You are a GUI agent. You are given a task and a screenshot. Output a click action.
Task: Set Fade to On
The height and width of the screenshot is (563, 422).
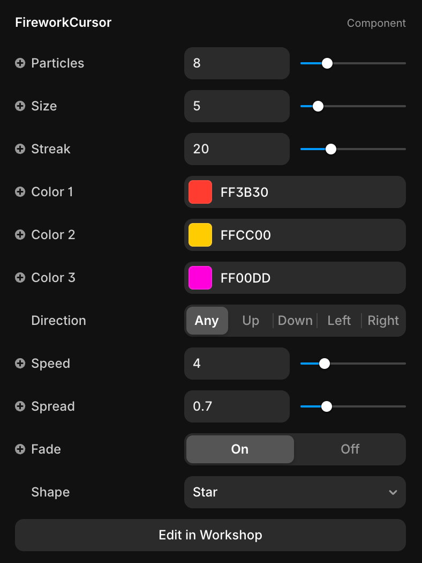click(240, 449)
